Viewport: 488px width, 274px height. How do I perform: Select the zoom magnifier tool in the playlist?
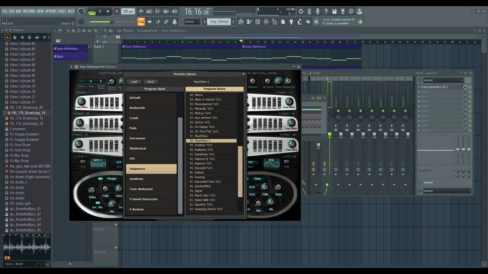click(105, 30)
